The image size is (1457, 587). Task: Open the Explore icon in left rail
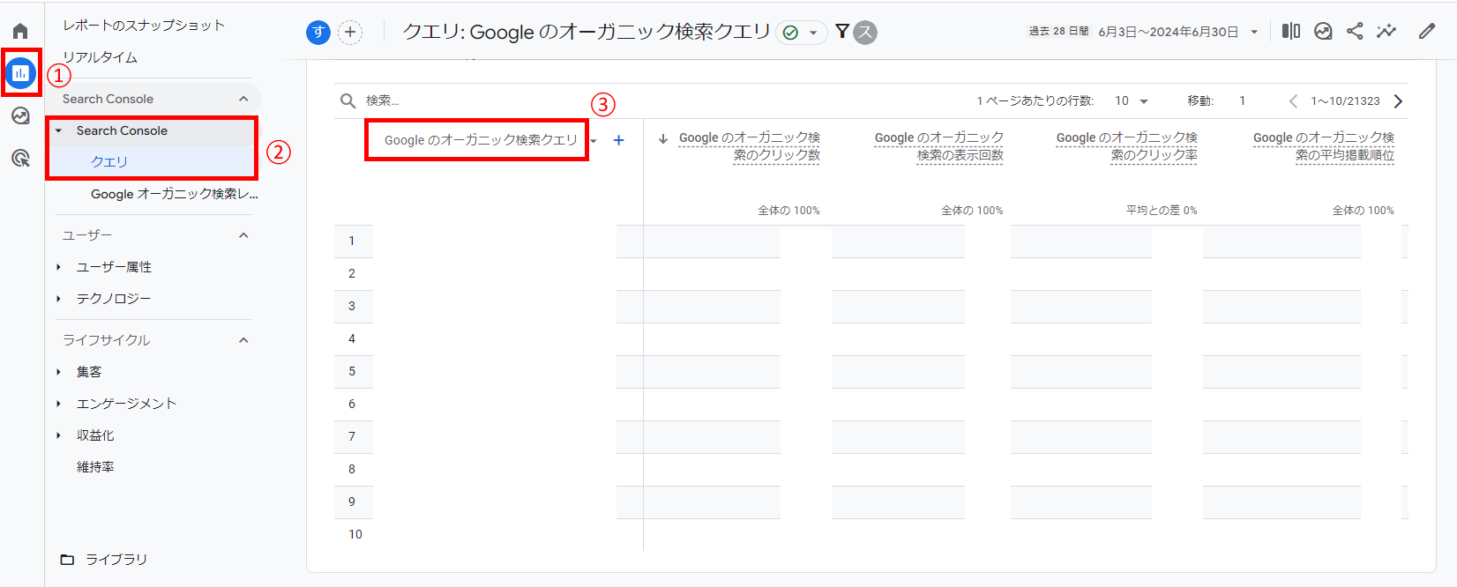coord(20,115)
